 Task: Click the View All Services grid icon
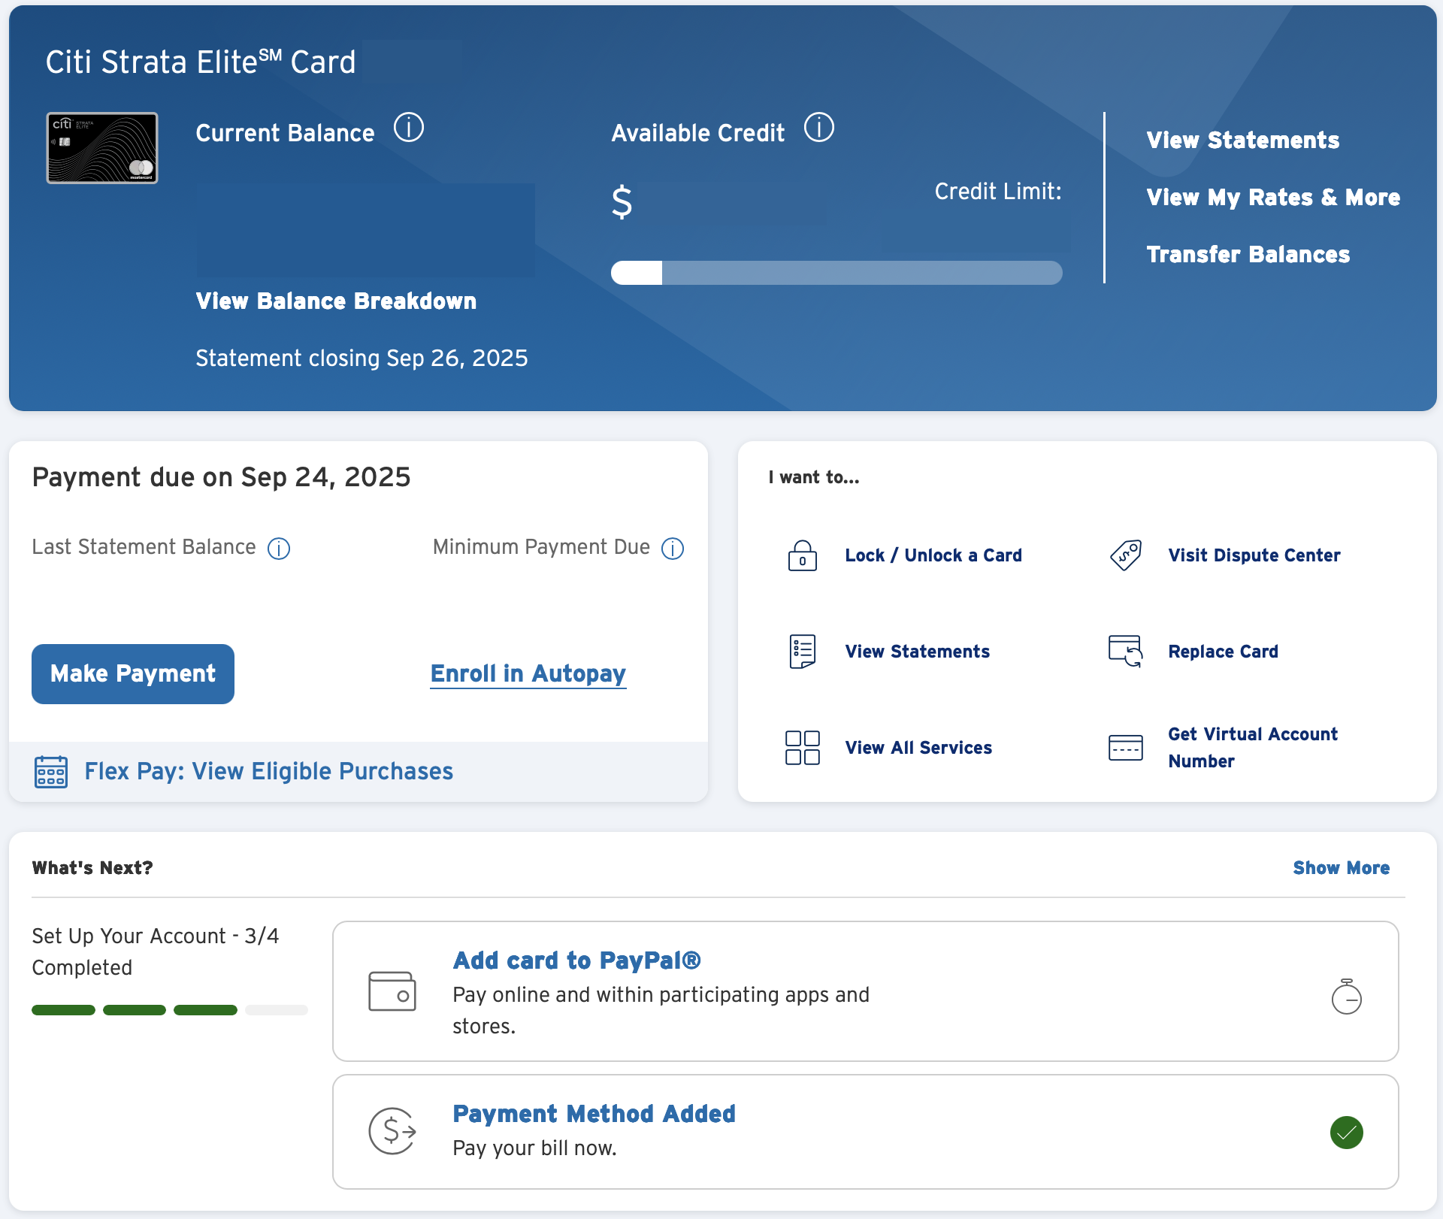pyautogui.click(x=802, y=748)
